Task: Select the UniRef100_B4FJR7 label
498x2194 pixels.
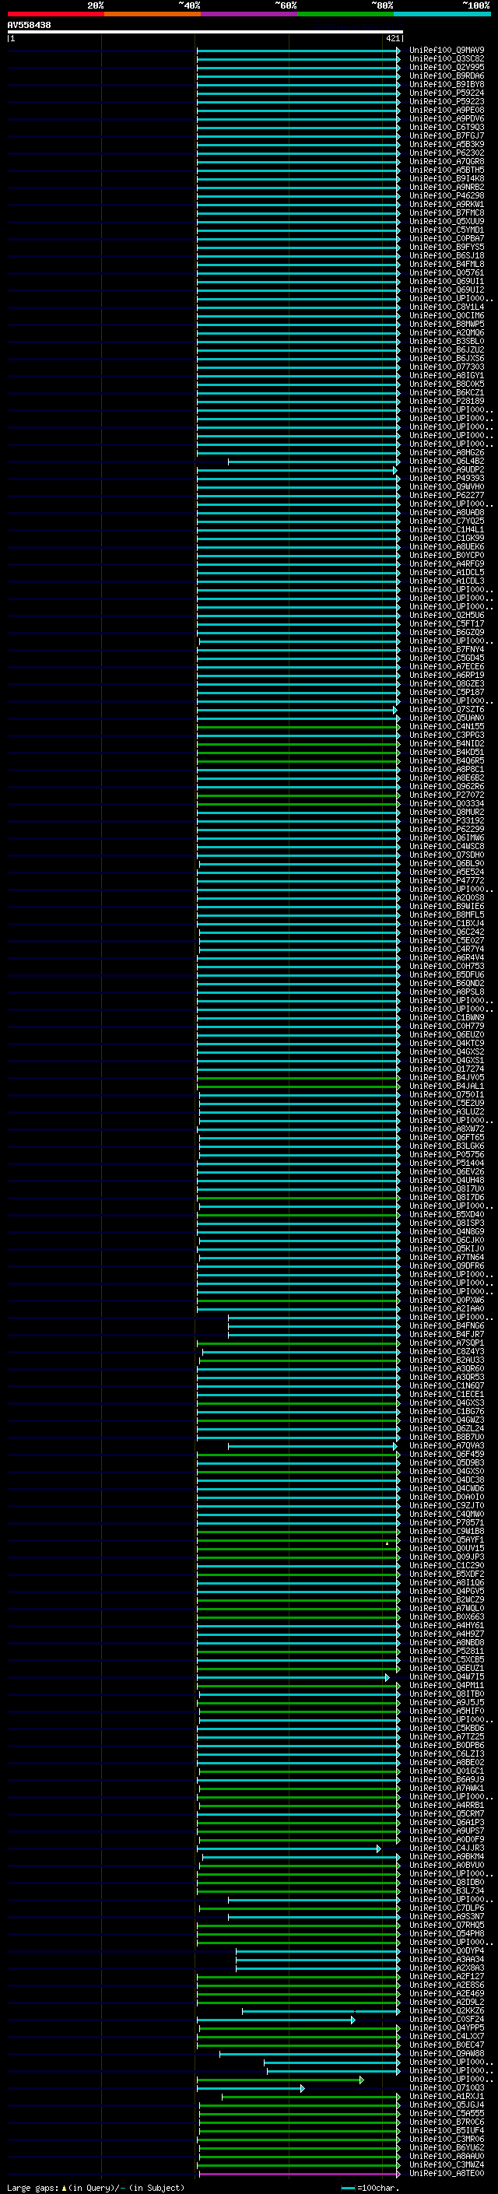Action: coord(447,1334)
